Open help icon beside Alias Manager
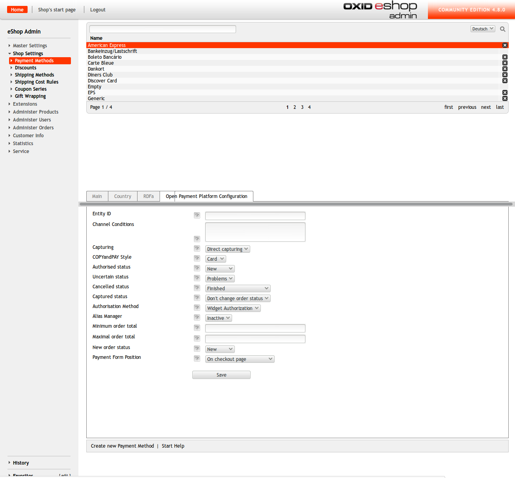Screen dimensions: 515x478 pos(197,317)
